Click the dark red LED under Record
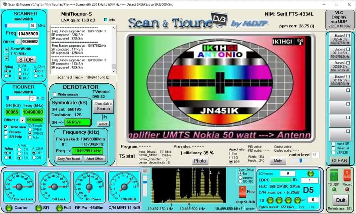Image resolution: width=356 pixels, height=214 pixels. click(347, 189)
